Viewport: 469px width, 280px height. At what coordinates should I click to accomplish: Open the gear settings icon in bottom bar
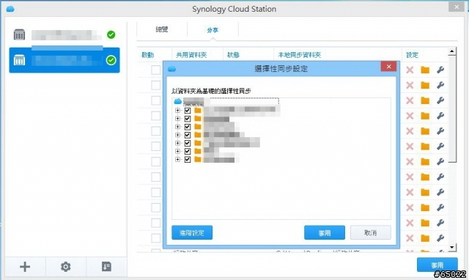65,266
